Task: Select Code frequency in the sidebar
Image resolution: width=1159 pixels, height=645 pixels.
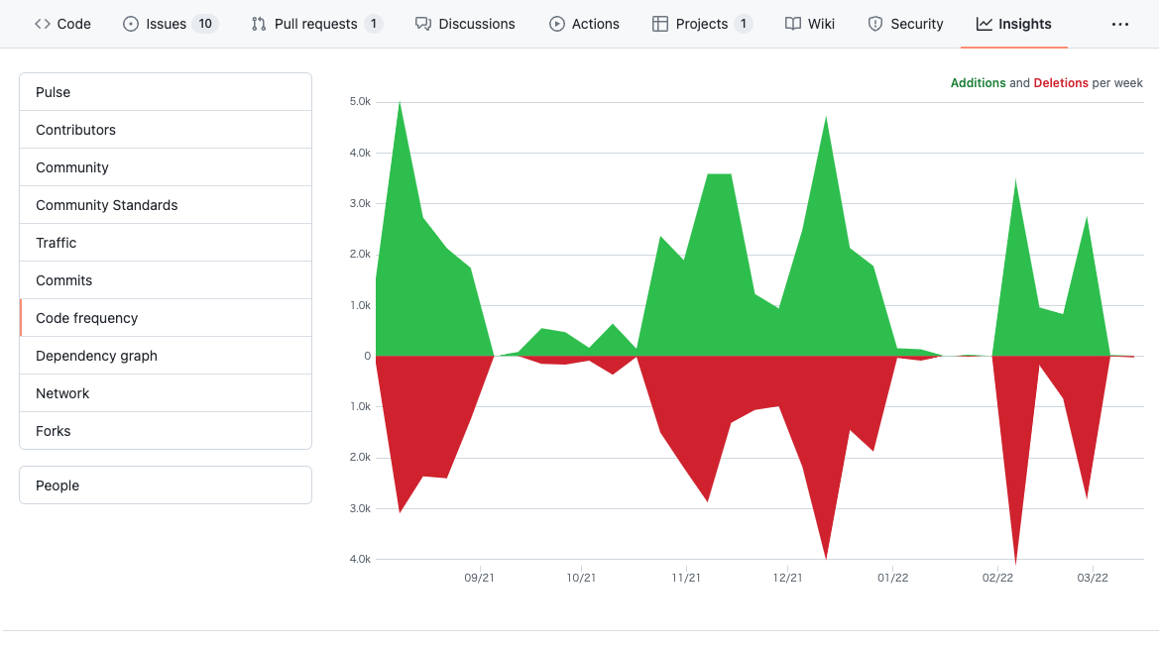Action: pyautogui.click(x=87, y=317)
